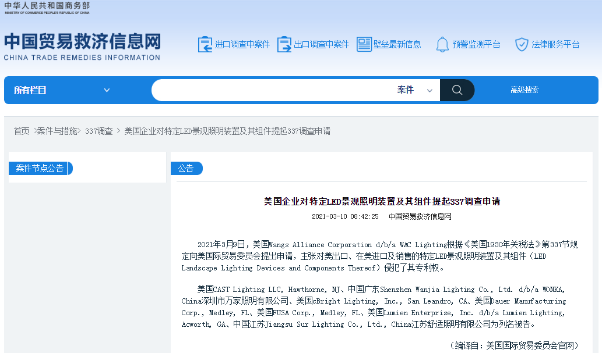
Task: Open the 进口调查中案件 link
Action: (242, 44)
